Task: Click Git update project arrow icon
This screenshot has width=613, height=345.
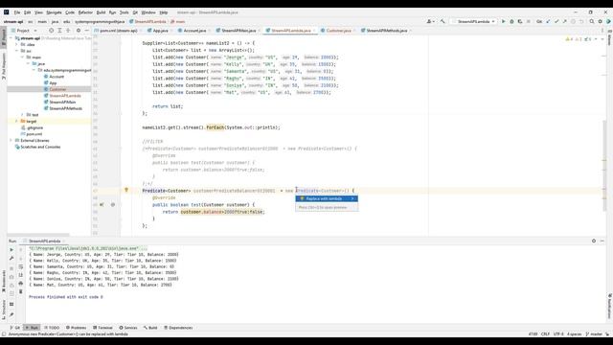Action: 548,21
